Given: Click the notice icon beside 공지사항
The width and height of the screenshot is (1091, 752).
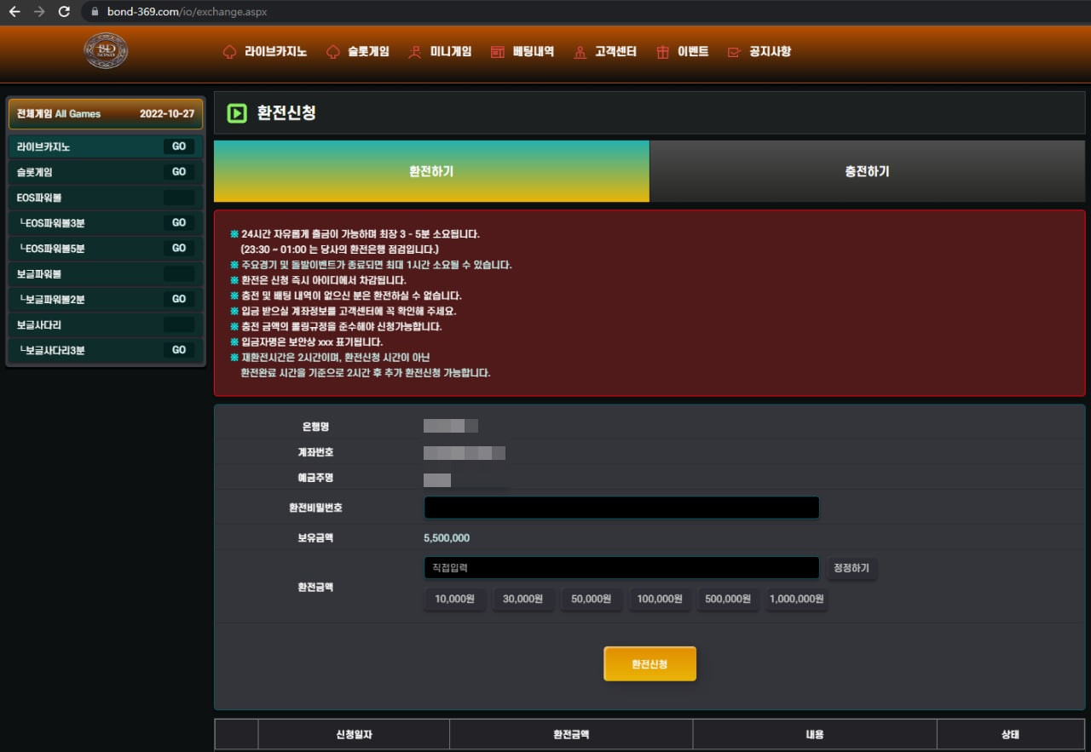Looking at the screenshot, I should tap(733, 52).
